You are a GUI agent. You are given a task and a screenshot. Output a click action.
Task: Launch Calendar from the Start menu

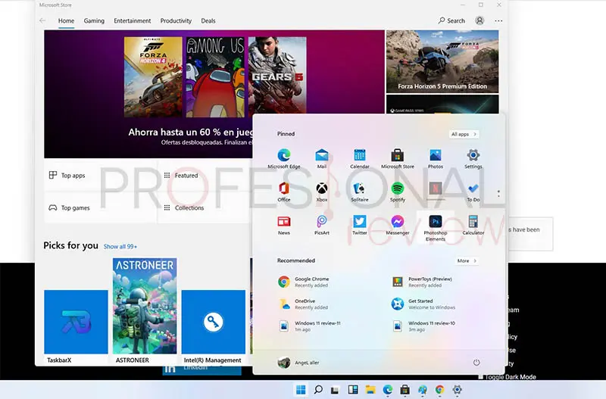[359, 159]
